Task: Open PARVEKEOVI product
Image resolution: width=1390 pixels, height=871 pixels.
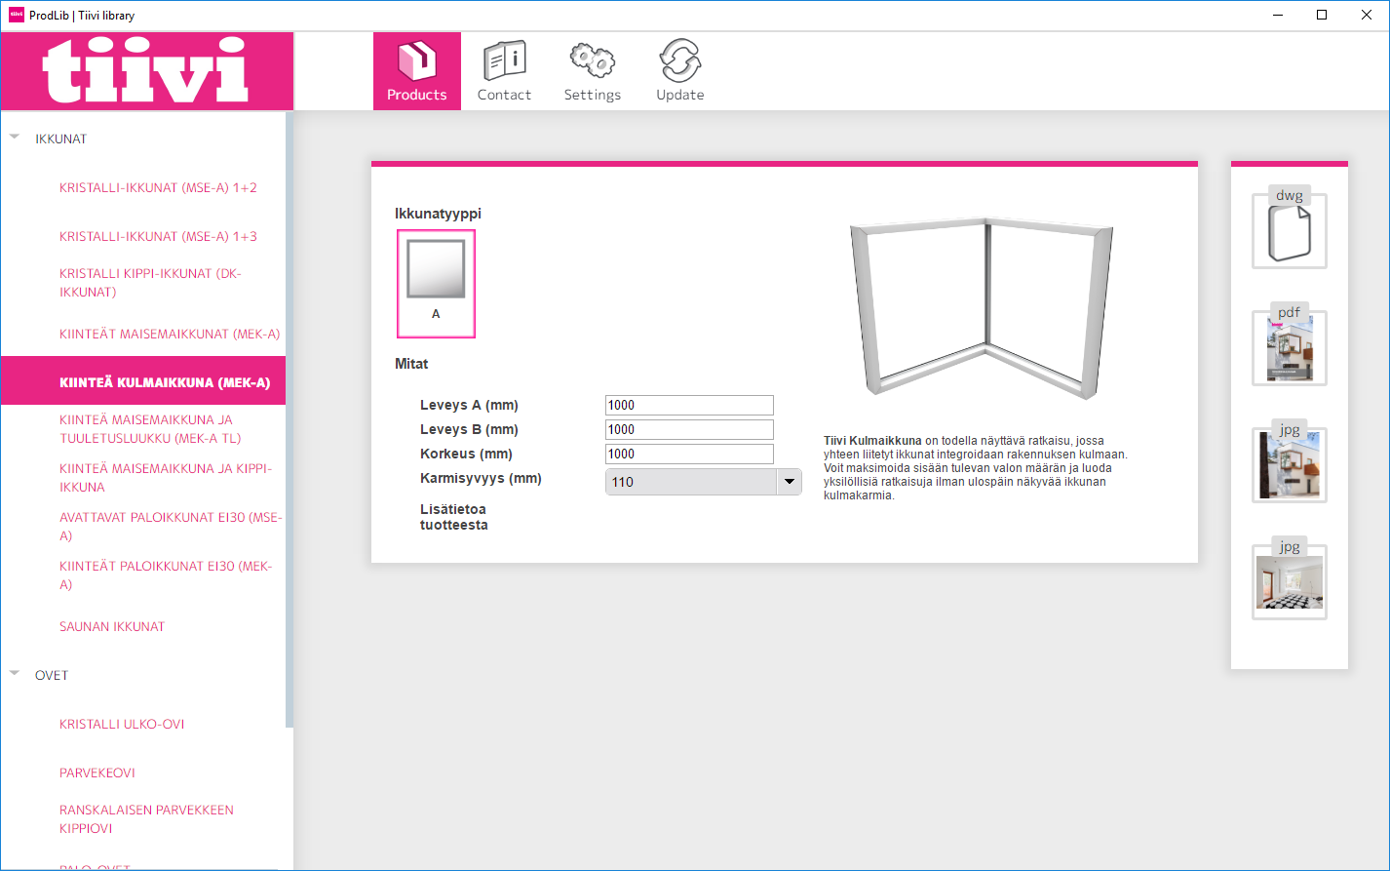Action: (x=97, y=772)
